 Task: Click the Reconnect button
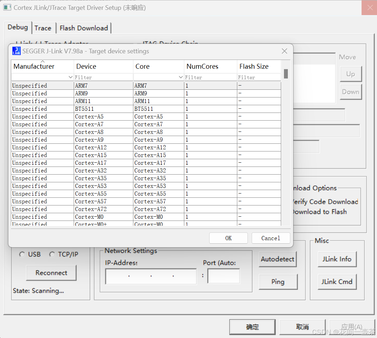click(51, 273)
